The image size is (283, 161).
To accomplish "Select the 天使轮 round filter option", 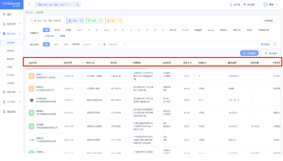I will coord(69,30).
